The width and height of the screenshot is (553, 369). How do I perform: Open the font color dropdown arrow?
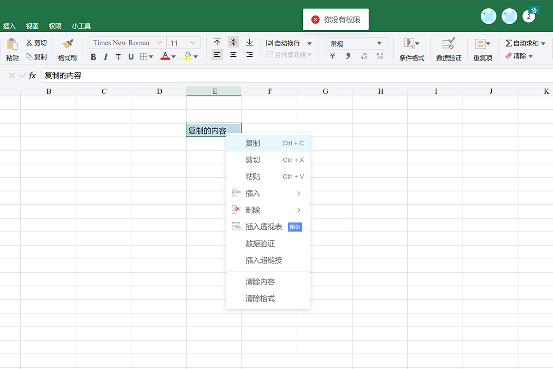click(173, 57)
